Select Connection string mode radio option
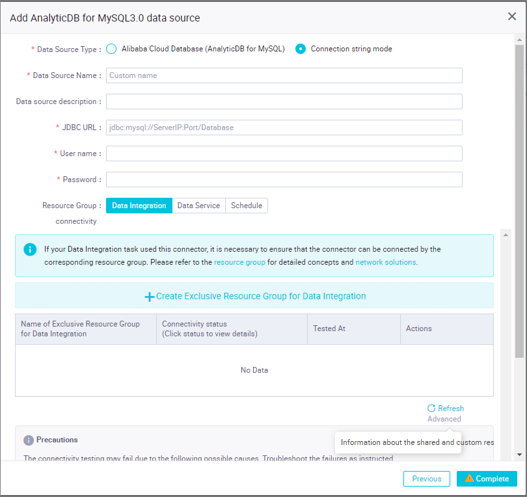Viewport: 527px width, 497px height. pyautogui.click(x=301, y=49)
